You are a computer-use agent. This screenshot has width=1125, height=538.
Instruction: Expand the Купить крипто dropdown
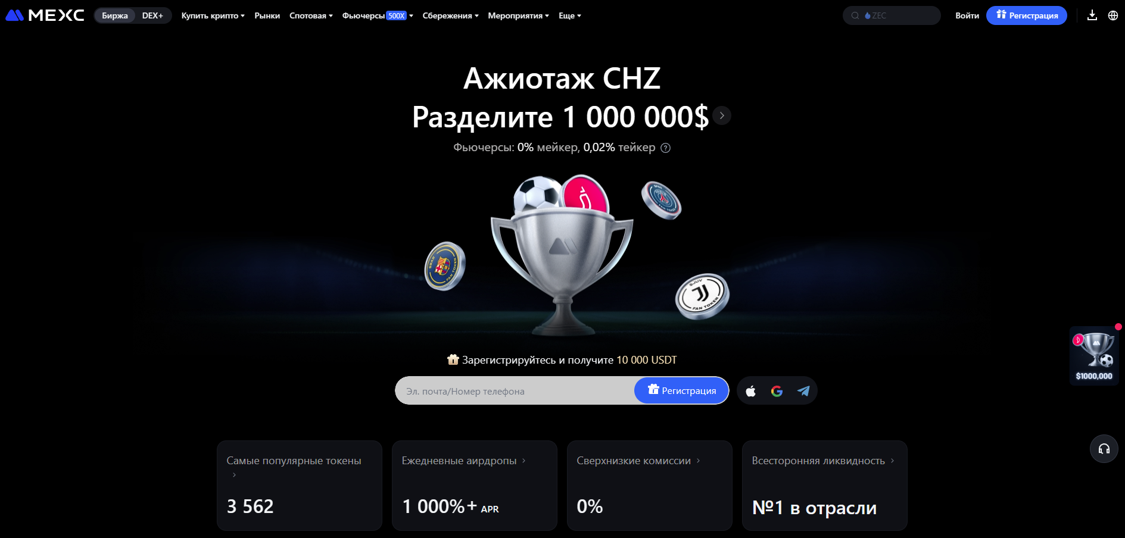click(213, 15)
